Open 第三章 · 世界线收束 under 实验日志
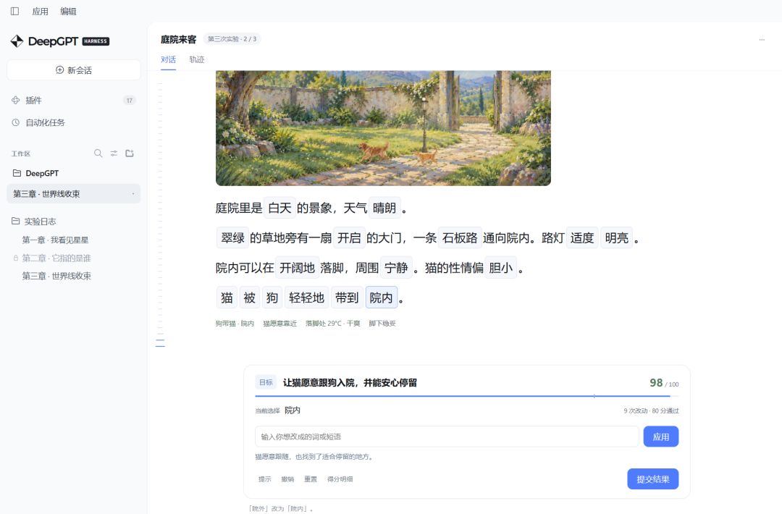 [x=56, y=276]
